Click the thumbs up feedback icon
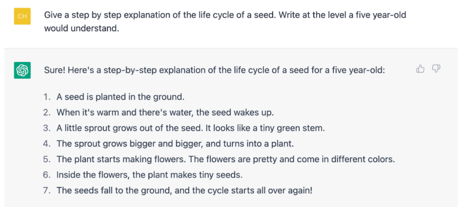 [x=420, y=69]
